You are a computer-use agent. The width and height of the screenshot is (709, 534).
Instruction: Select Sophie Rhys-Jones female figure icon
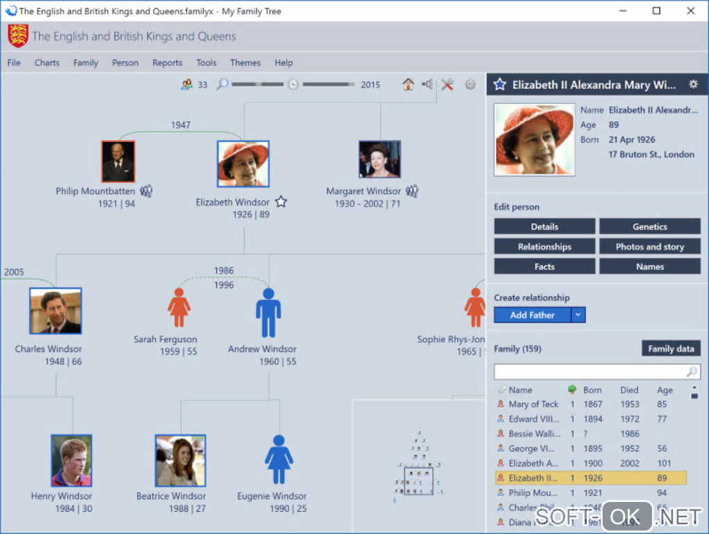(x=475, y=308)
